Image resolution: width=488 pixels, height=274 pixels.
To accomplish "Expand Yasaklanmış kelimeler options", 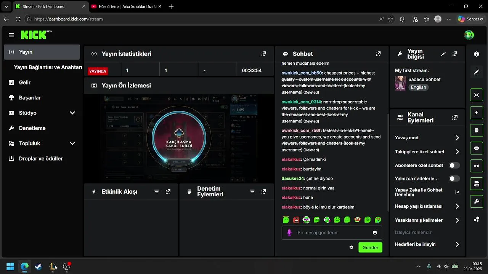I will [457, 220].
